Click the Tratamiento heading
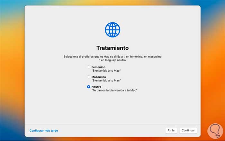This screenshot has width=225, height=141. tap(113, 48)
